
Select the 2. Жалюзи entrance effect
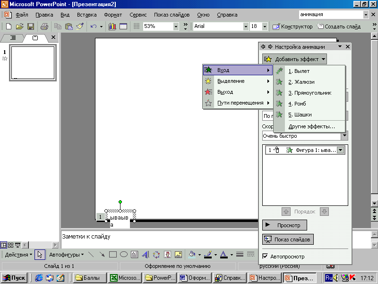(x=309, y=82)
